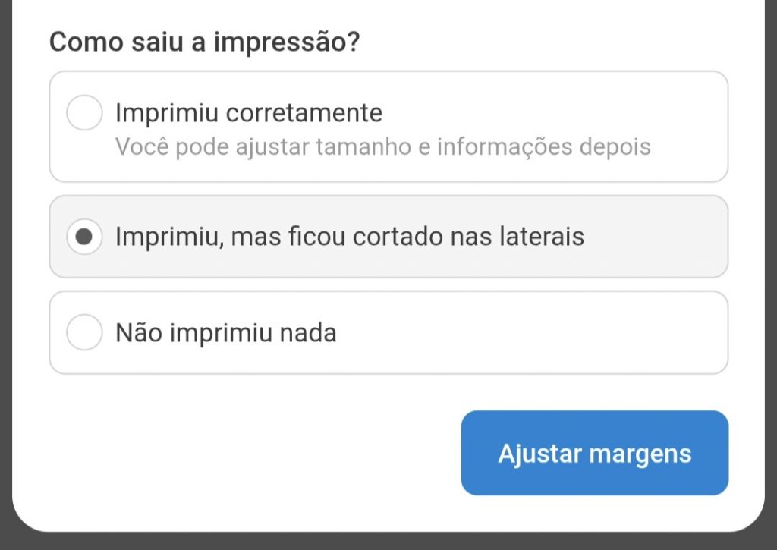The width and height of the screenshot is (777, 550).
Task: Click empty space right of 'Não imprimiu nada'
Action: 531,332
